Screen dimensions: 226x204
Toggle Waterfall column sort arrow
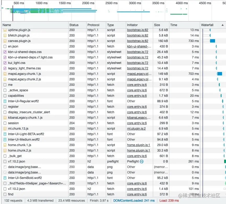223,25
